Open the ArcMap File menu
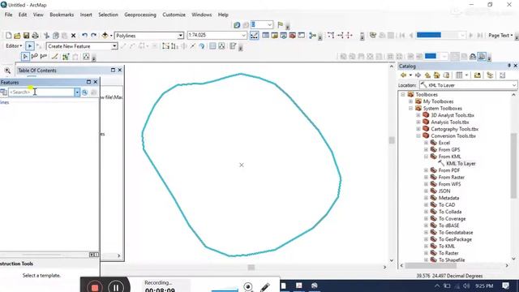519x292 pixels. click(8, 15)
